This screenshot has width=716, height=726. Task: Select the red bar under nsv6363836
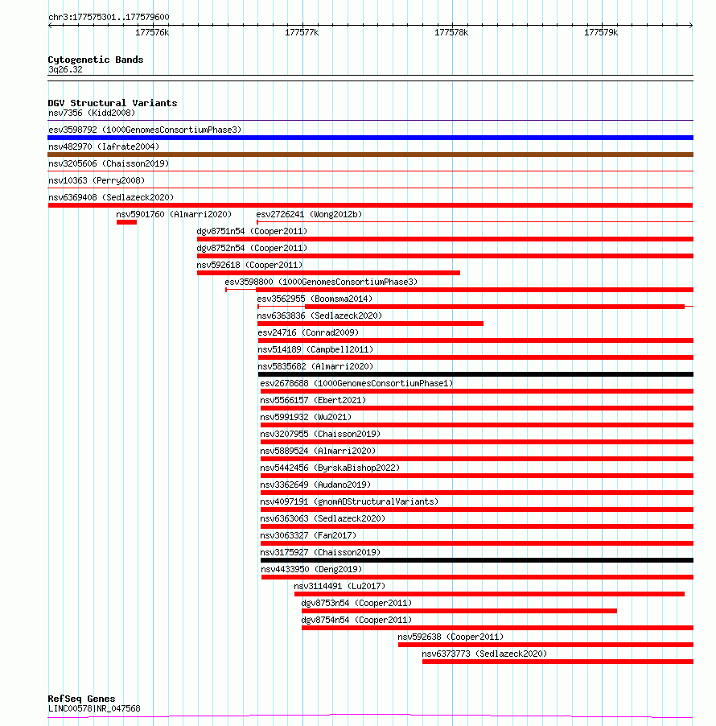371,324
